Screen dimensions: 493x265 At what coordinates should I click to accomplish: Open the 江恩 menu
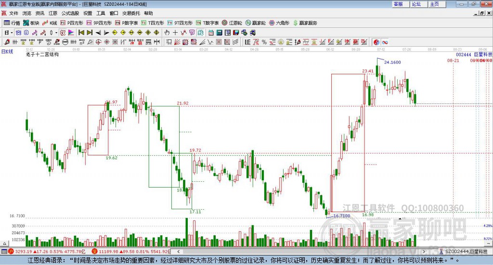[53, 13]
